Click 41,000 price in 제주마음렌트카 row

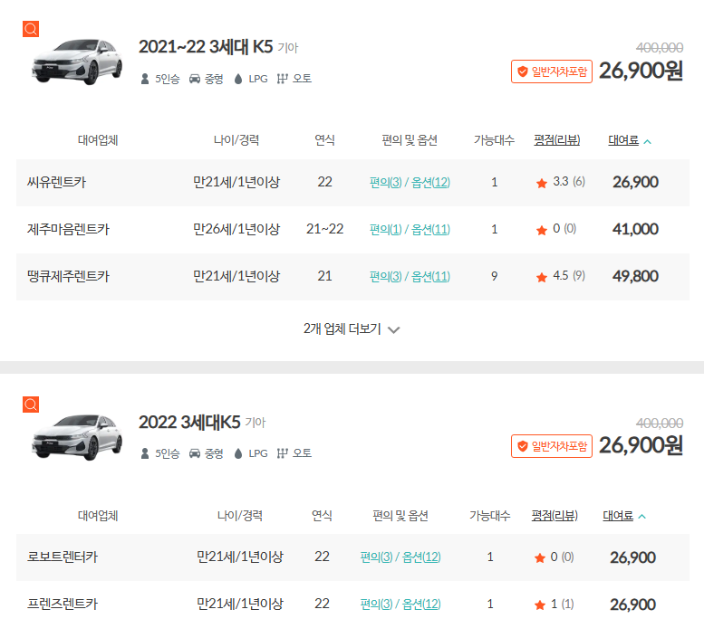[x=635, y=229]
